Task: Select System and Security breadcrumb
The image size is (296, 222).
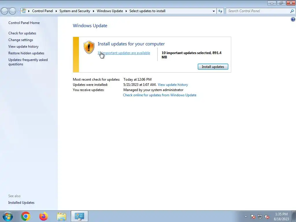Action: tap(75, 11)
